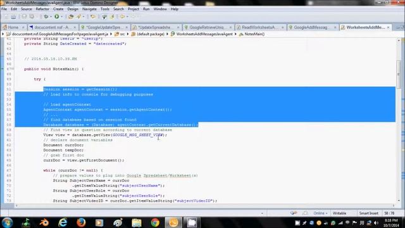Open the Project menu
Image resolution: width=405 pixels, height=228 pixels.
134,9
